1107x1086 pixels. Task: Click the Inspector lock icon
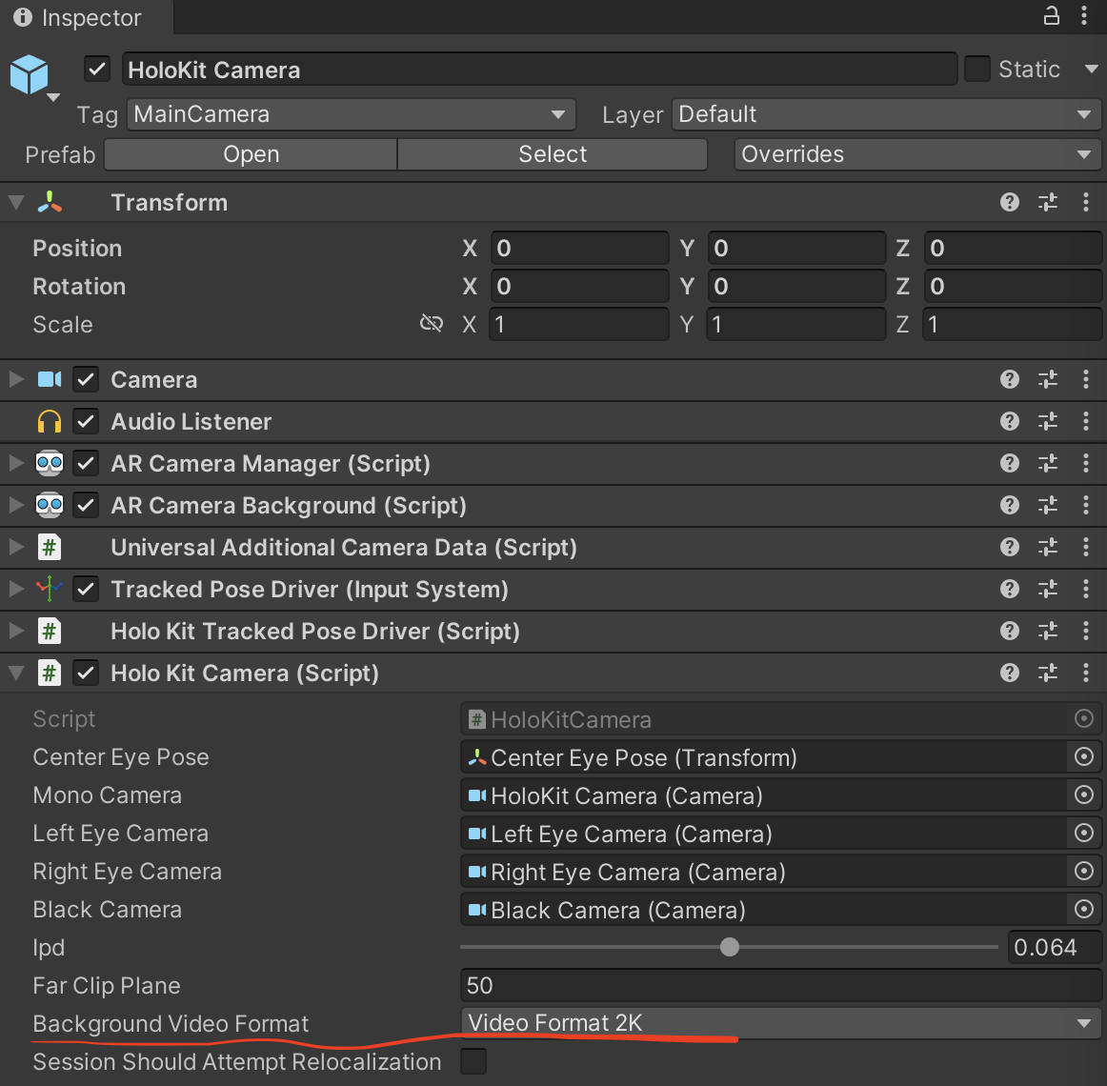(1052, 15)
